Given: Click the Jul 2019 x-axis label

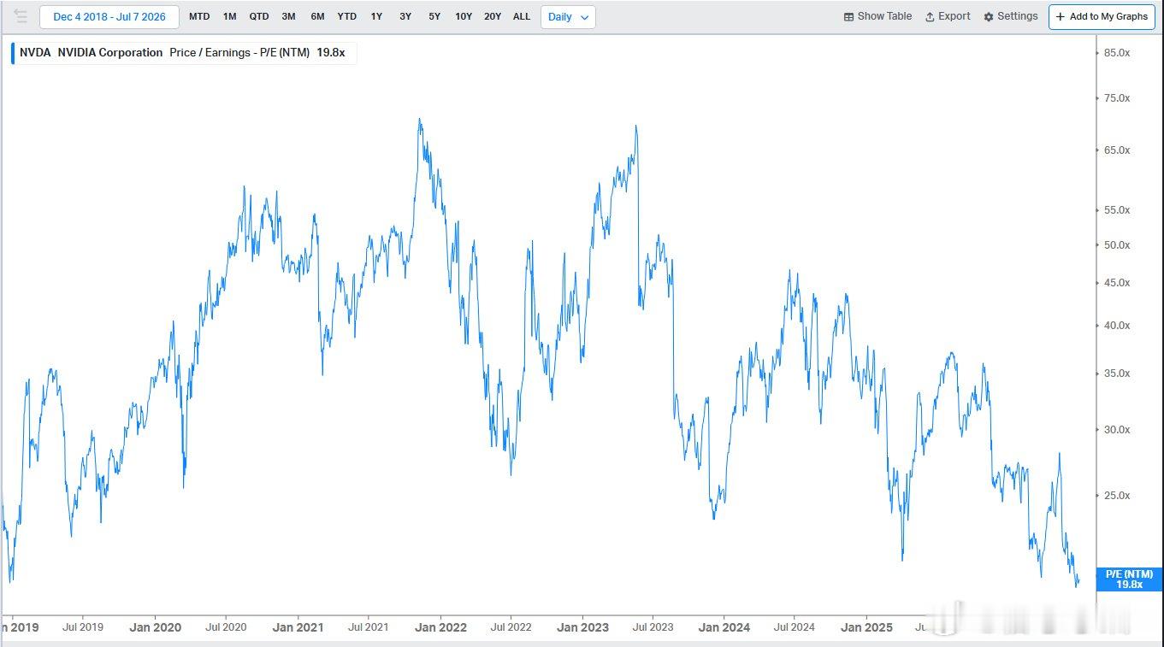Looking at the screenshot, I should [x=83, y=627].
